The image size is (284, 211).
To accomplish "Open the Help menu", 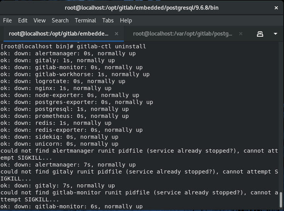I will [x=126, y=20].
